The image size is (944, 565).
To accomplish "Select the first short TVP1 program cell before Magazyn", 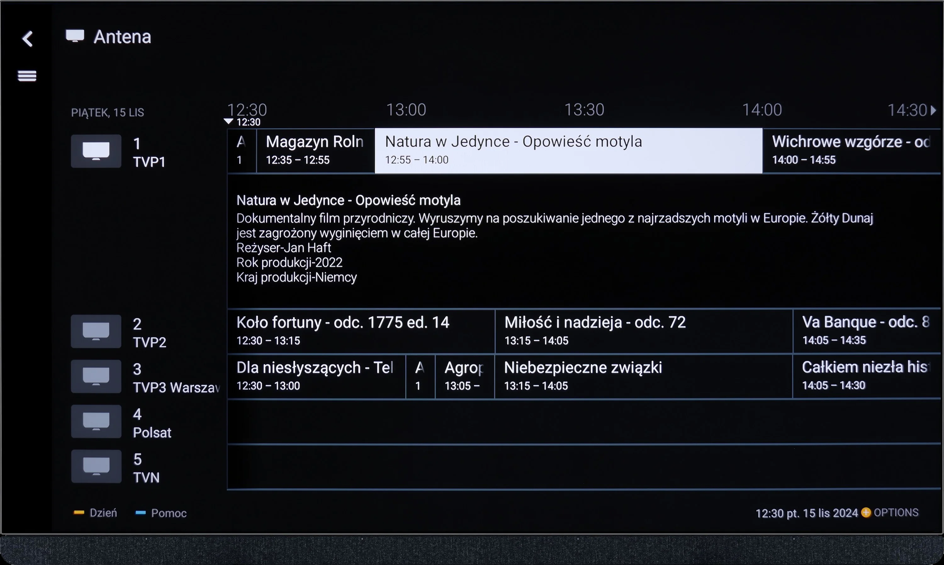I will coord(242,151).
